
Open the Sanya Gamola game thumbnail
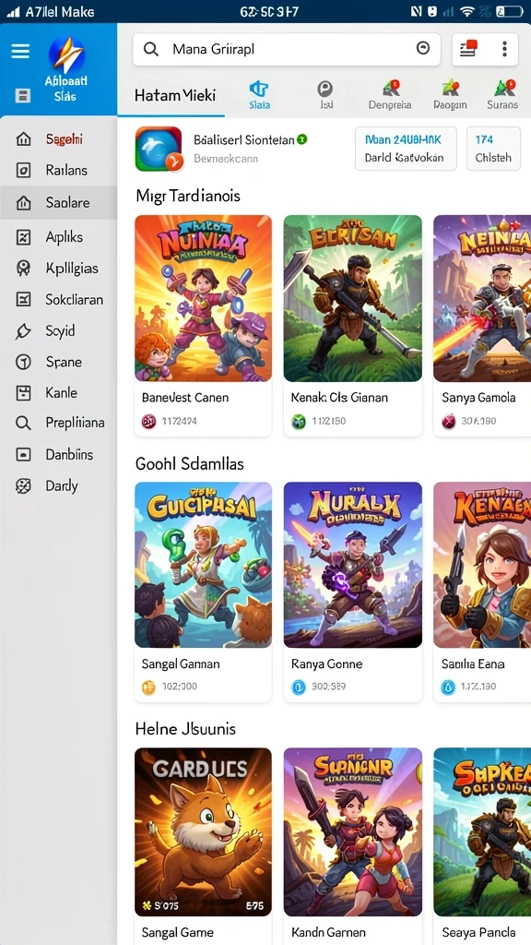(x=482, y=298)
